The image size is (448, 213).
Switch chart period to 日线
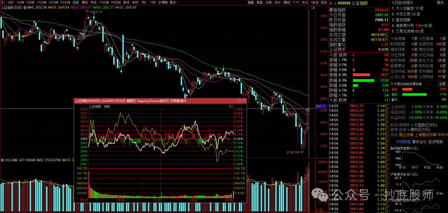pos(75,2)
